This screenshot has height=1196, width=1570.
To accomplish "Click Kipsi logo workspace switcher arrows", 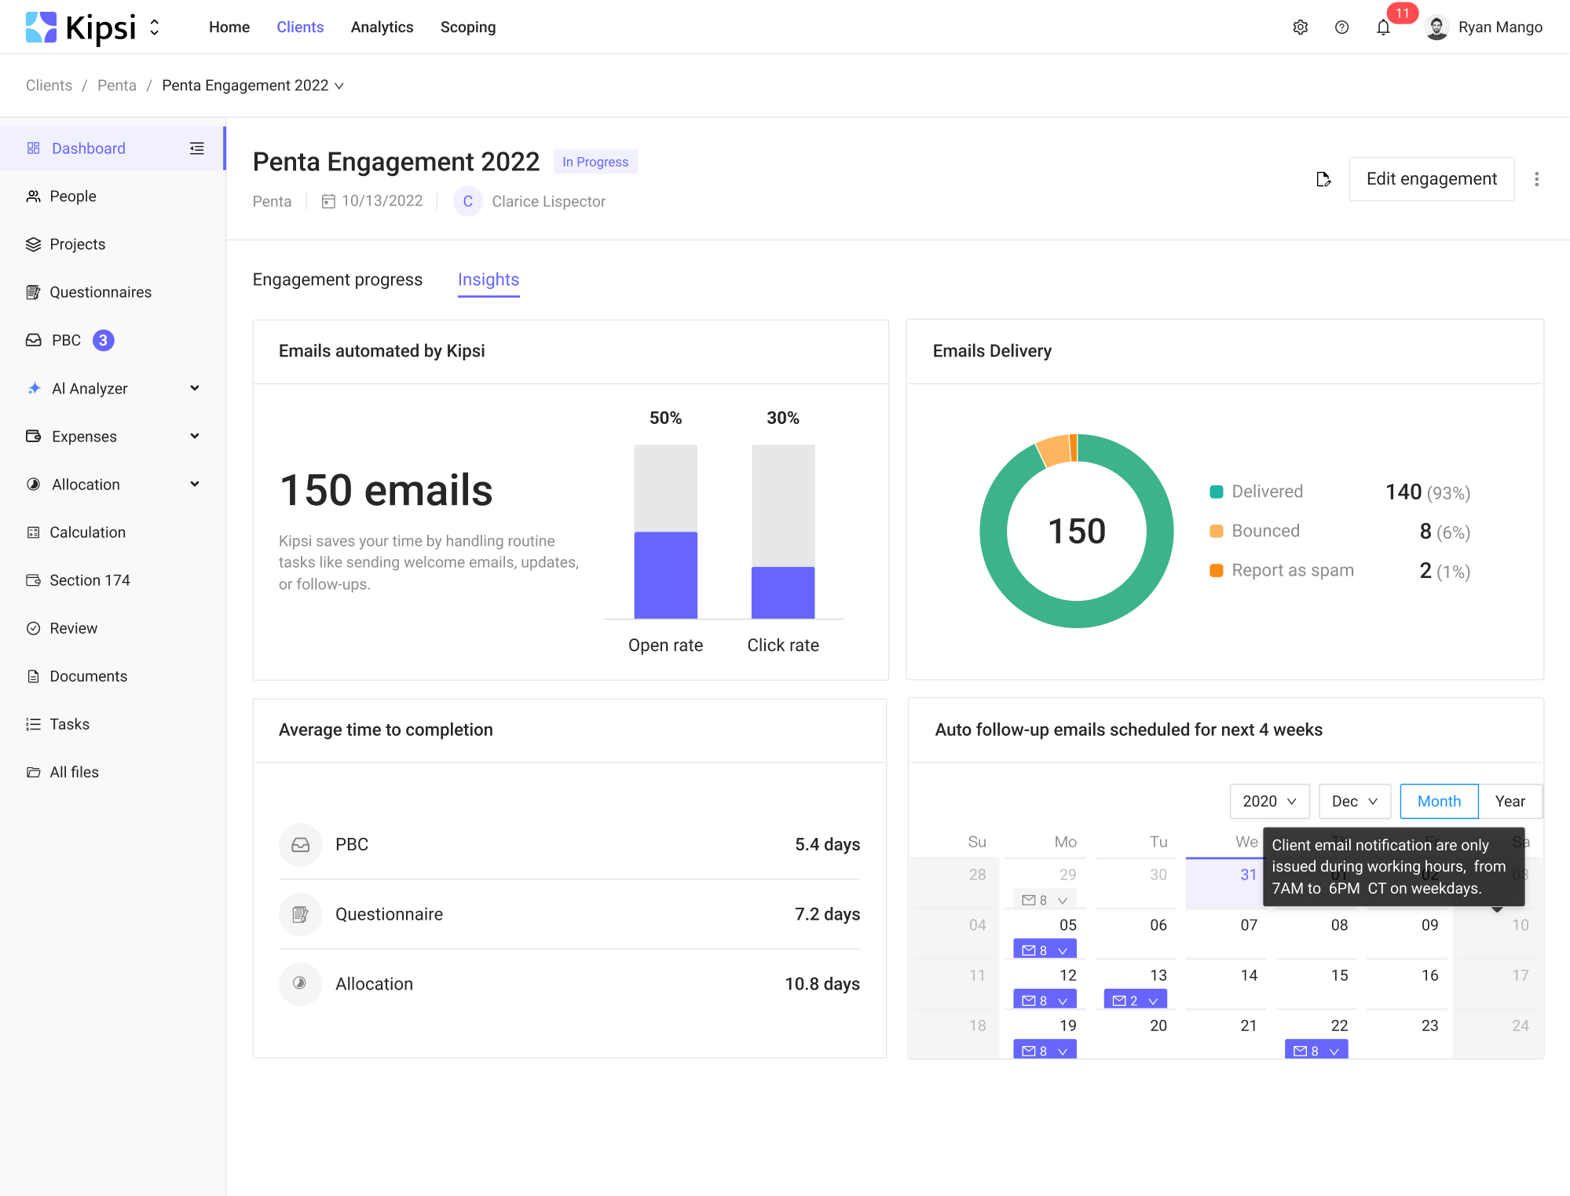I will [x=155, y=27].
